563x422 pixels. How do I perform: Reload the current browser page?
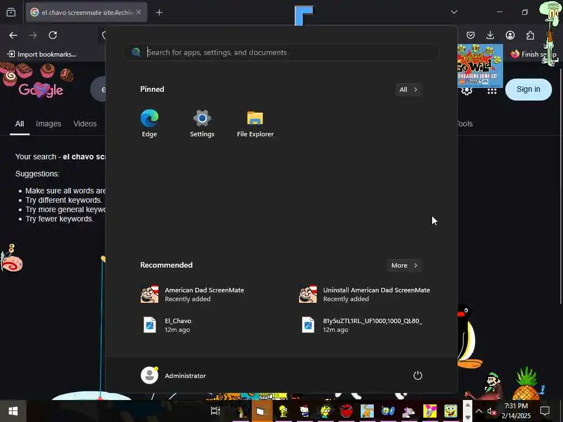pos(53,35)
